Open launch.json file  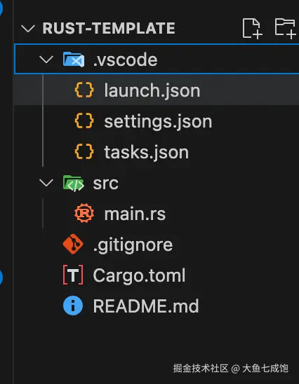(x=157, y=90)
